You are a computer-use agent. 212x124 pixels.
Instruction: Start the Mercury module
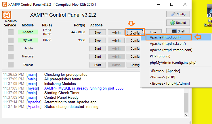tap(97, 57)
